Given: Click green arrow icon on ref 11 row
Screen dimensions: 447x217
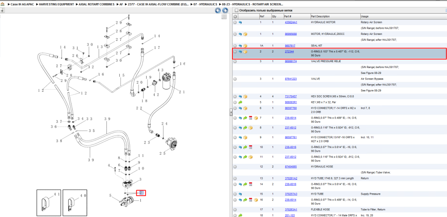Looking at the screenshot, I should click(245, 157).
